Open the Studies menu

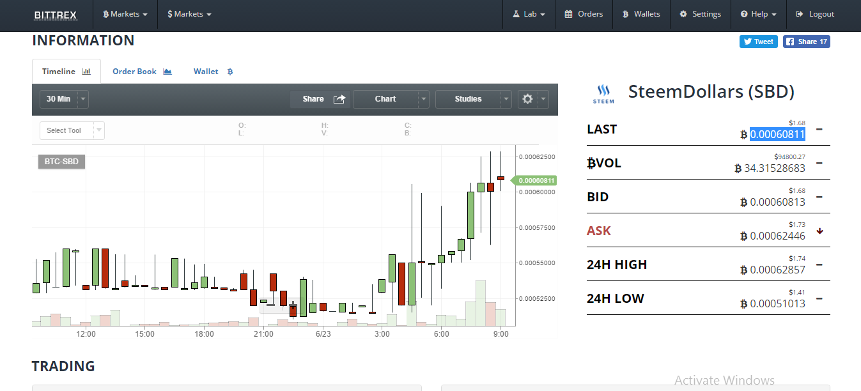[x=468, y=99]
